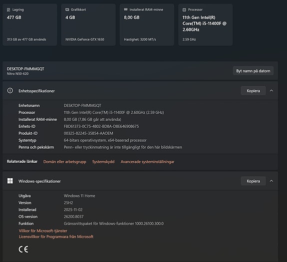Collapse the Enhetsspecifikationer section chevron
287x262 pixels.
(272, 90)
